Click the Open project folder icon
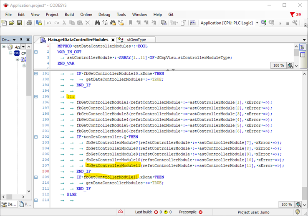The height and width of the screenshot is (216, 308). (12, 23)
